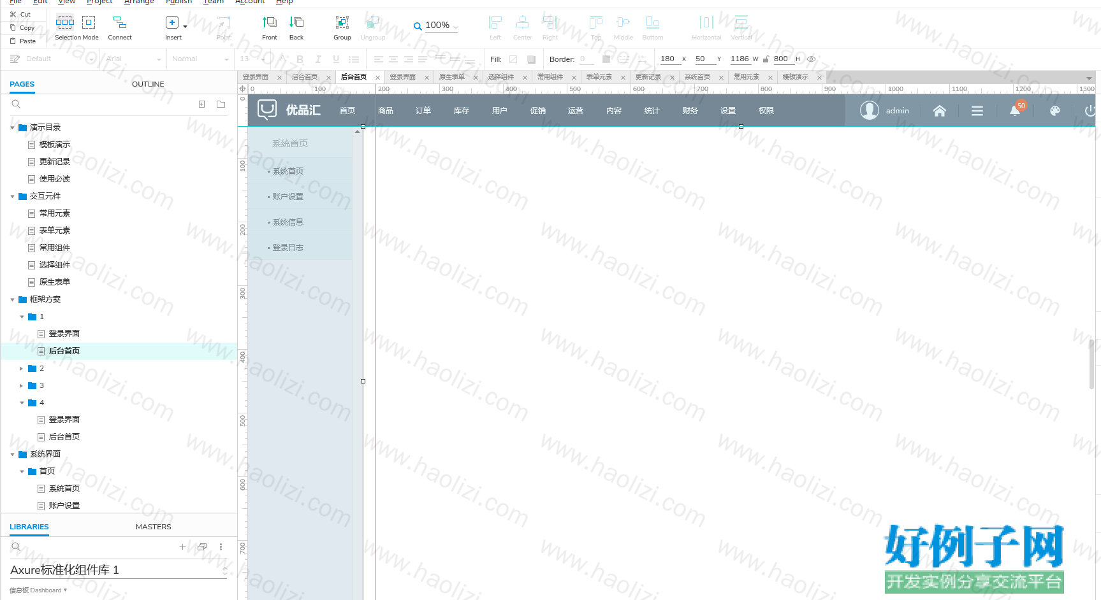Viewport: 1101px width, 600px height.
Task: Collapse the 演示目录 folder
Action: (x=12, y=127)
